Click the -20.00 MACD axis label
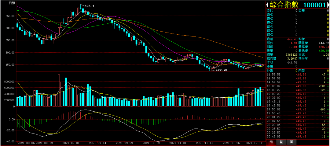This screenshot has height=146, width=330. [10, 130]
